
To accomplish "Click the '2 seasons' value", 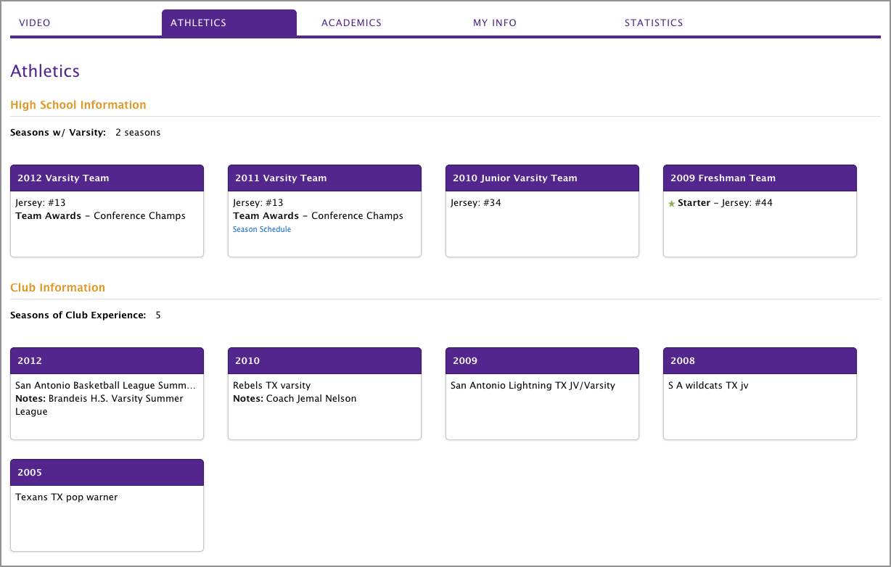I will 138,133.
